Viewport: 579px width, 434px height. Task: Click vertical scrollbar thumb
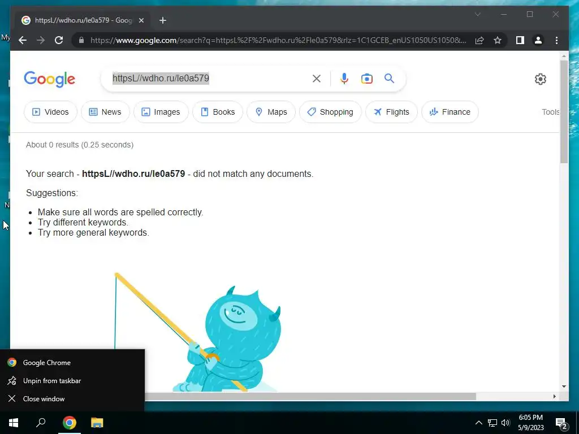coord(564,111)
